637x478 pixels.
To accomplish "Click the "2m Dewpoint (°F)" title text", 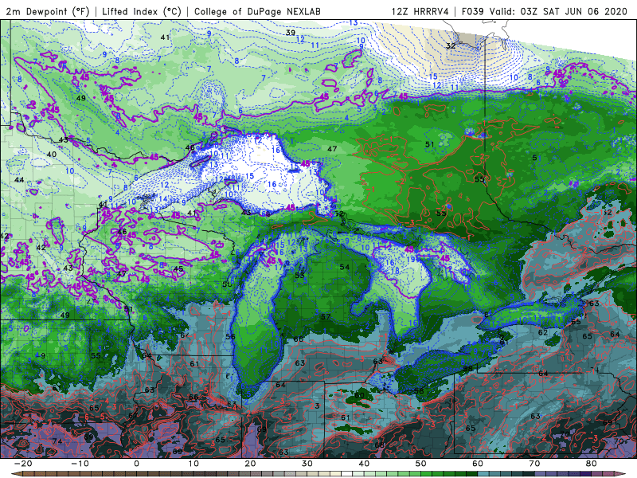I will coord(48,11).
